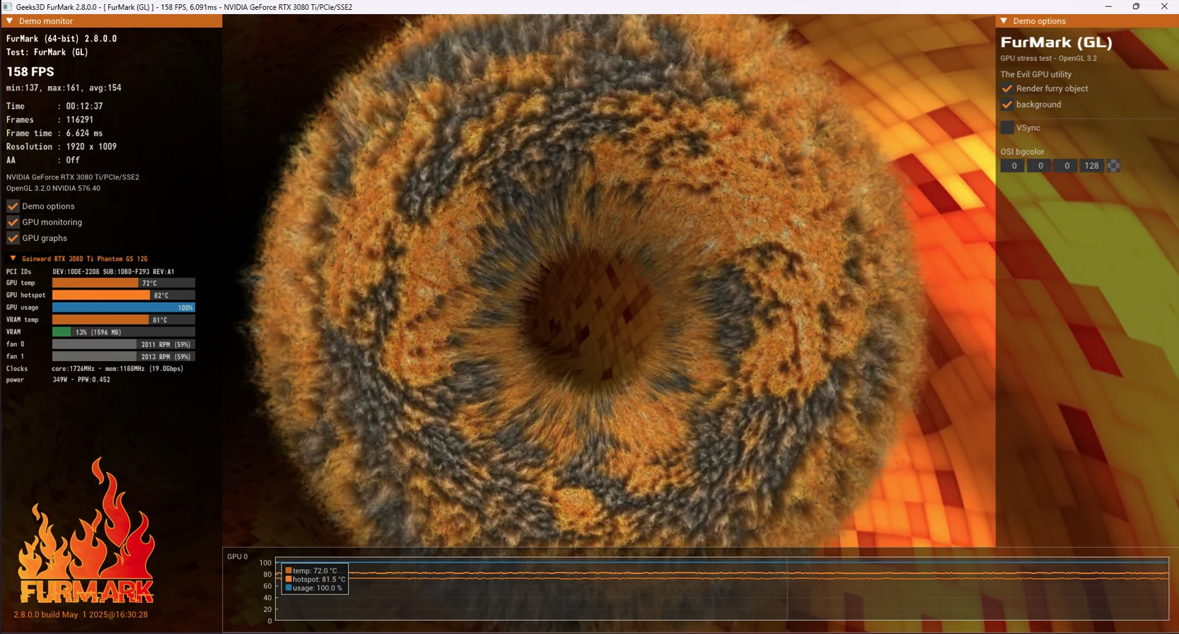
Task: Toggle the Demo options checkbox in monitor panel
Action: pyautogui.click(x=13, y=206)
